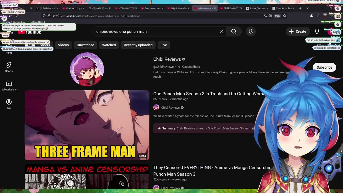The height and width of the screenshot is (193, 343).
Task: Clear the YouTube search box text
Action: (222, 31)
